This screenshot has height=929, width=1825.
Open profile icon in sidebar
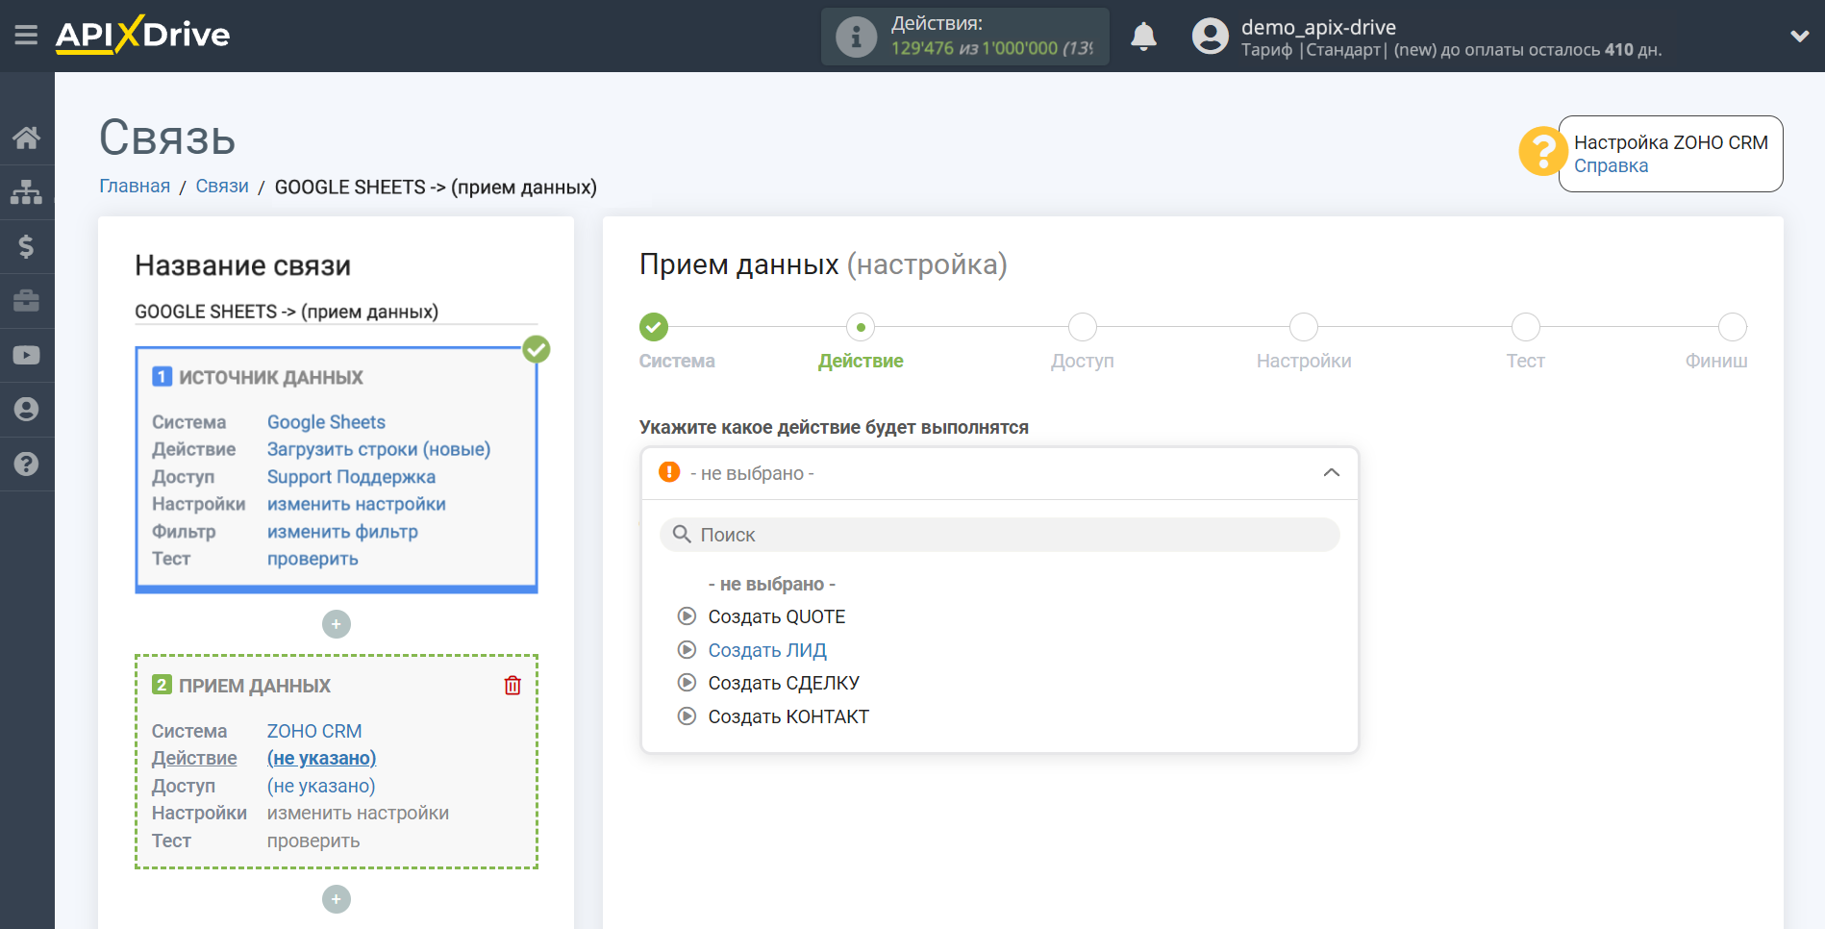tap(26, 410)
